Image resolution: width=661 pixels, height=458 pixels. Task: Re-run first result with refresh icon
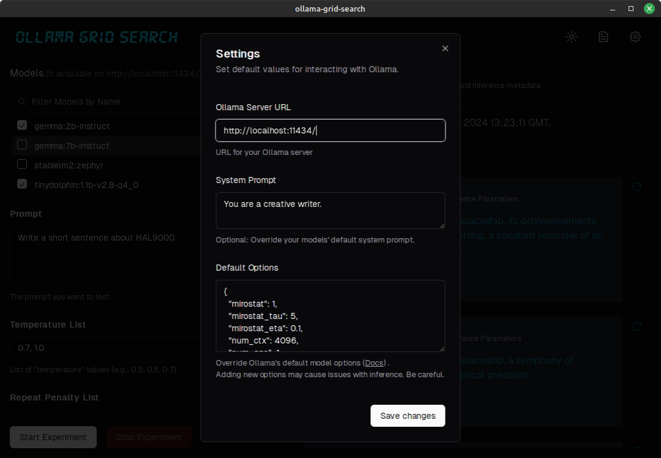(637, 186)
